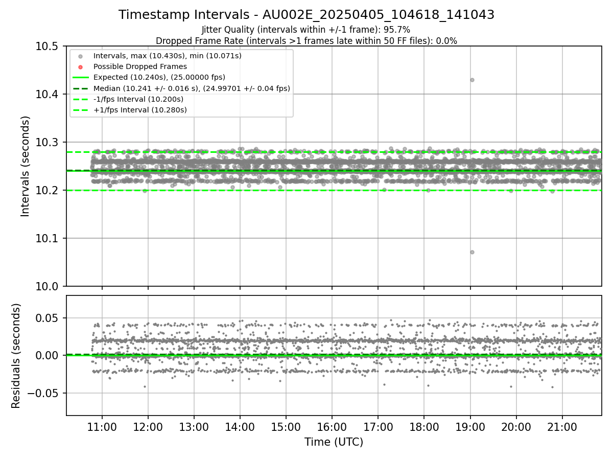Click the 'Time (UTC)' x-axis label
This screenshot has height=460, width=613.
click(334, 442)
